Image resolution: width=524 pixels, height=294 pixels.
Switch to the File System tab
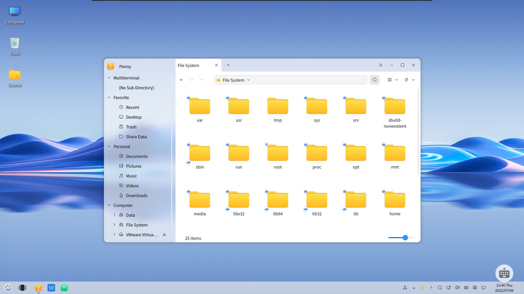point(188,65)
